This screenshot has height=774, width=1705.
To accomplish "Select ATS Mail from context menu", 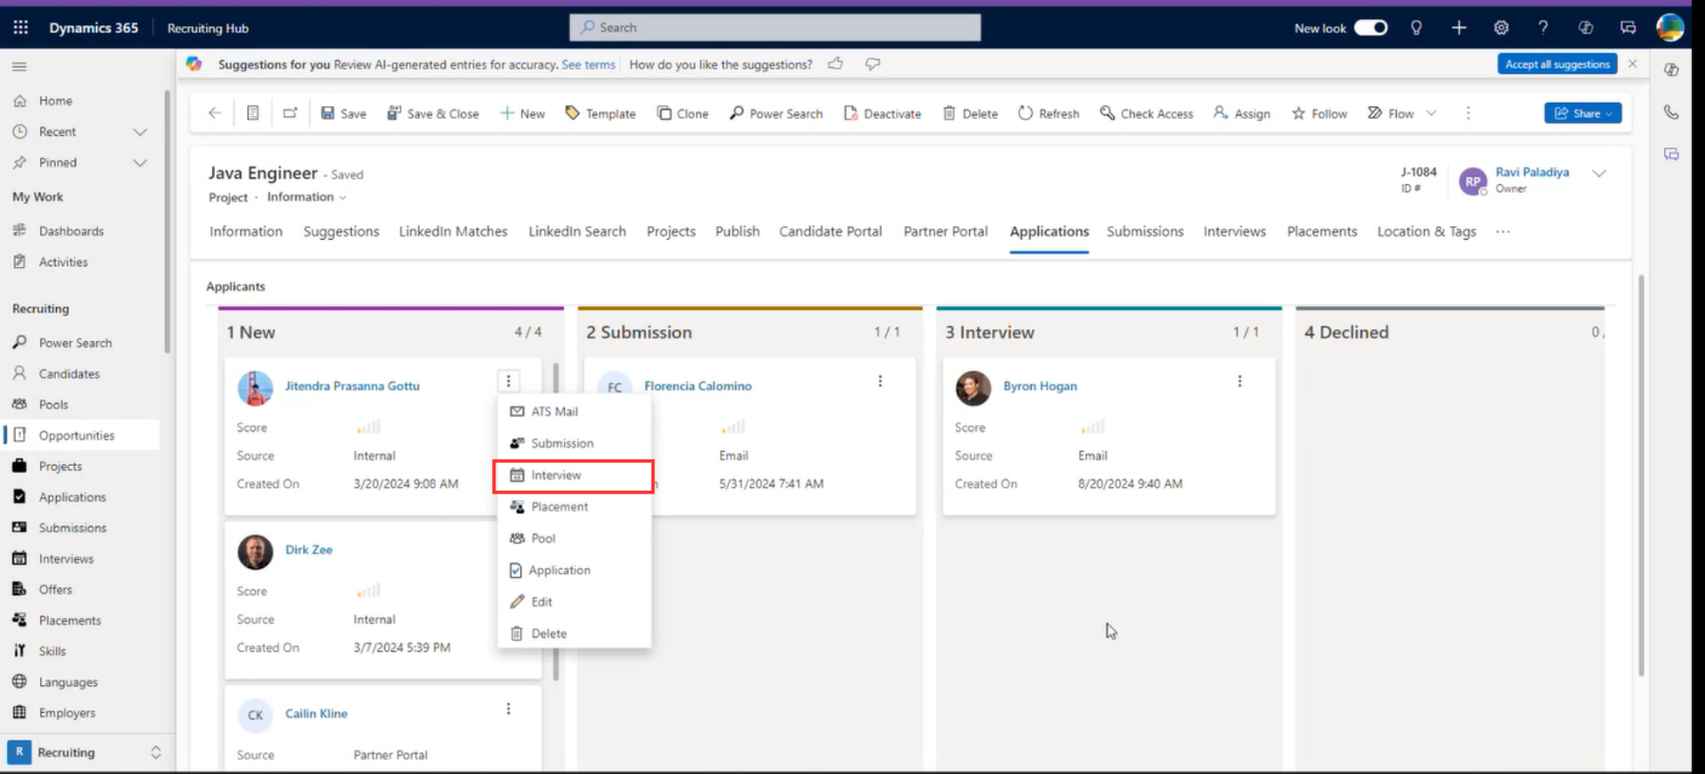I will pos(574,412).
